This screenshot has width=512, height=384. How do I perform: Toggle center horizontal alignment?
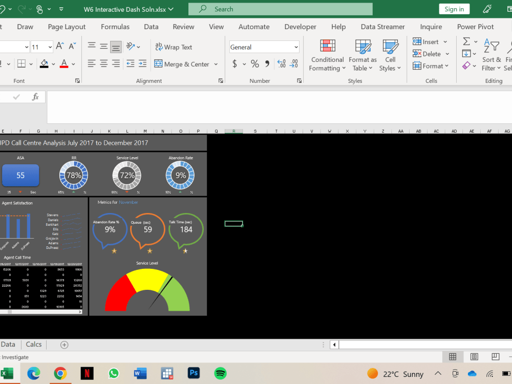pyautogui.click(x=103, y=63)
